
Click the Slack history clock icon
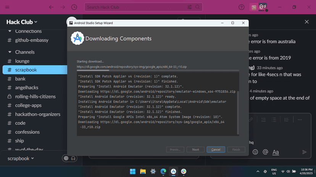74,7
